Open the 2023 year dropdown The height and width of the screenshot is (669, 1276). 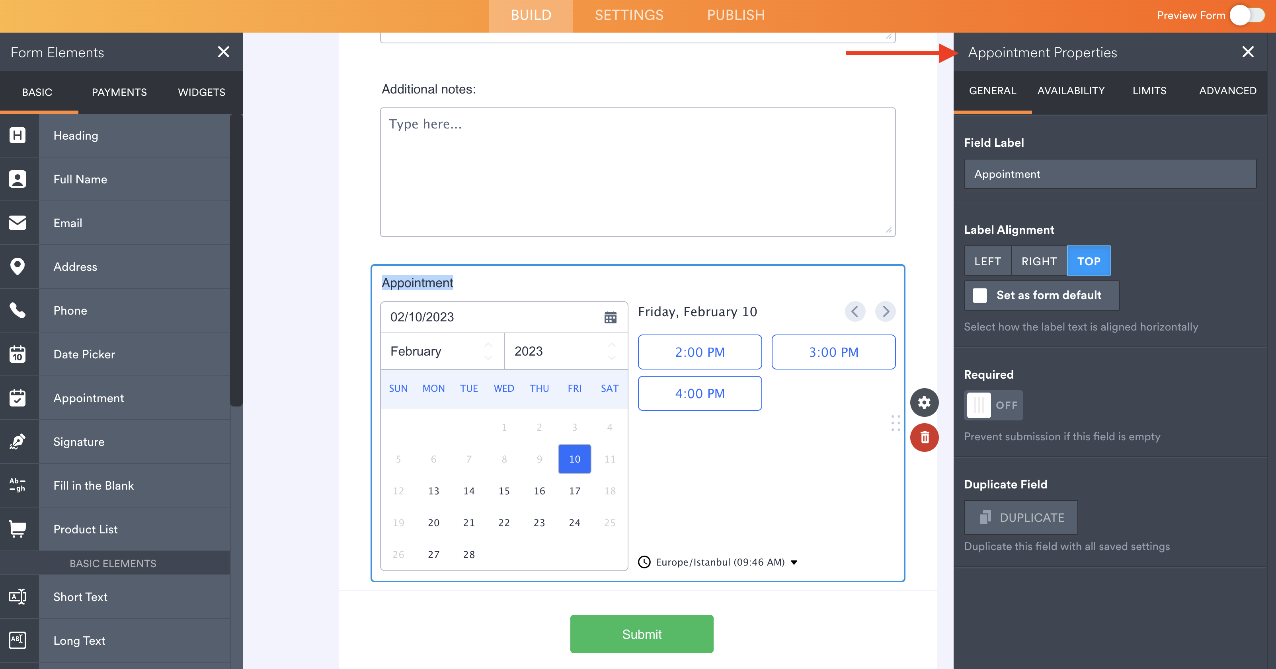(x=565, y=351)
